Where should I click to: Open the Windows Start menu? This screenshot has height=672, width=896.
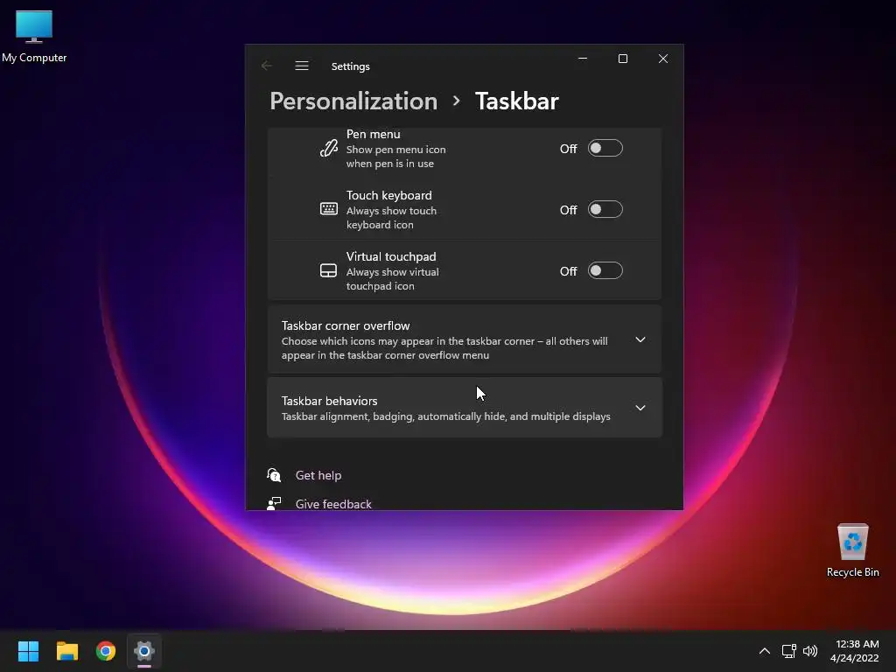(x=28, y=651)
